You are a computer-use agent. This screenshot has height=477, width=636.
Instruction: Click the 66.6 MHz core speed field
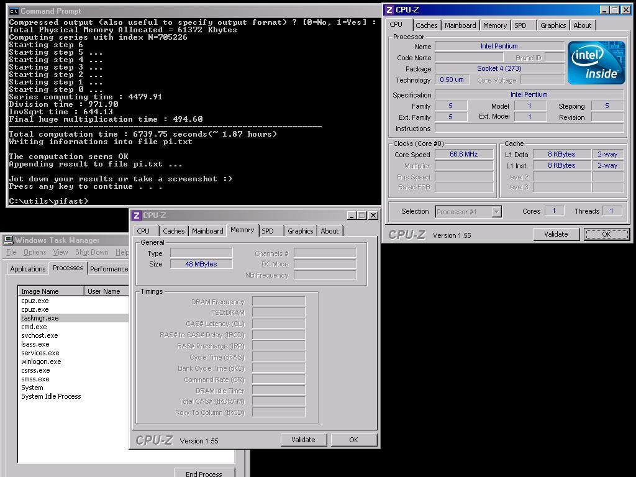(464, 154)
